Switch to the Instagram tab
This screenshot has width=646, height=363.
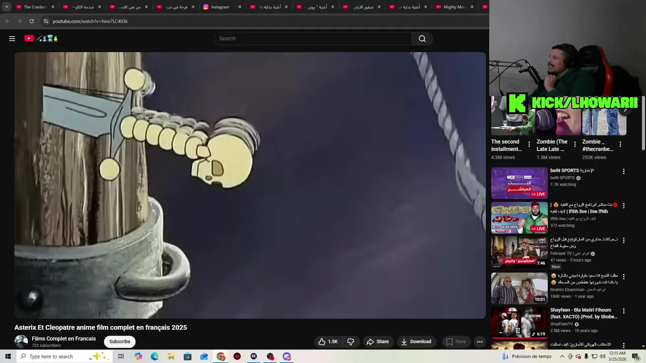[x=223, y=7]
